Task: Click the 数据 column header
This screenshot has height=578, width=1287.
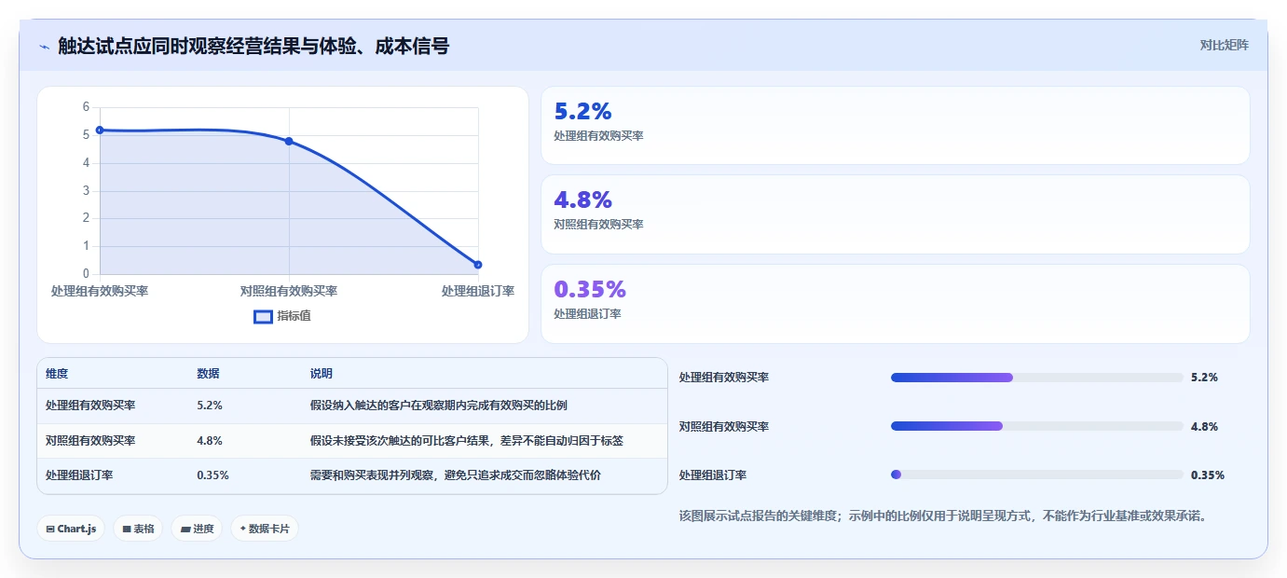Action: 208,374
